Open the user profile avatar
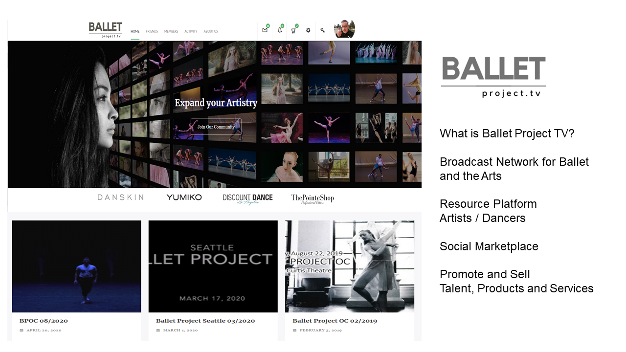 point(344,29)
